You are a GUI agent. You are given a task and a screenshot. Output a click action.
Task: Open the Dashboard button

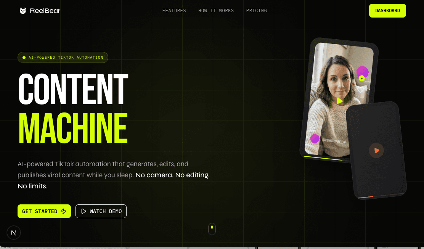(x=387, y=11)
